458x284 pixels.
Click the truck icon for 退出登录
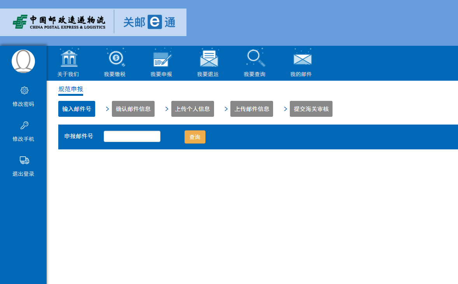[24, 160]
